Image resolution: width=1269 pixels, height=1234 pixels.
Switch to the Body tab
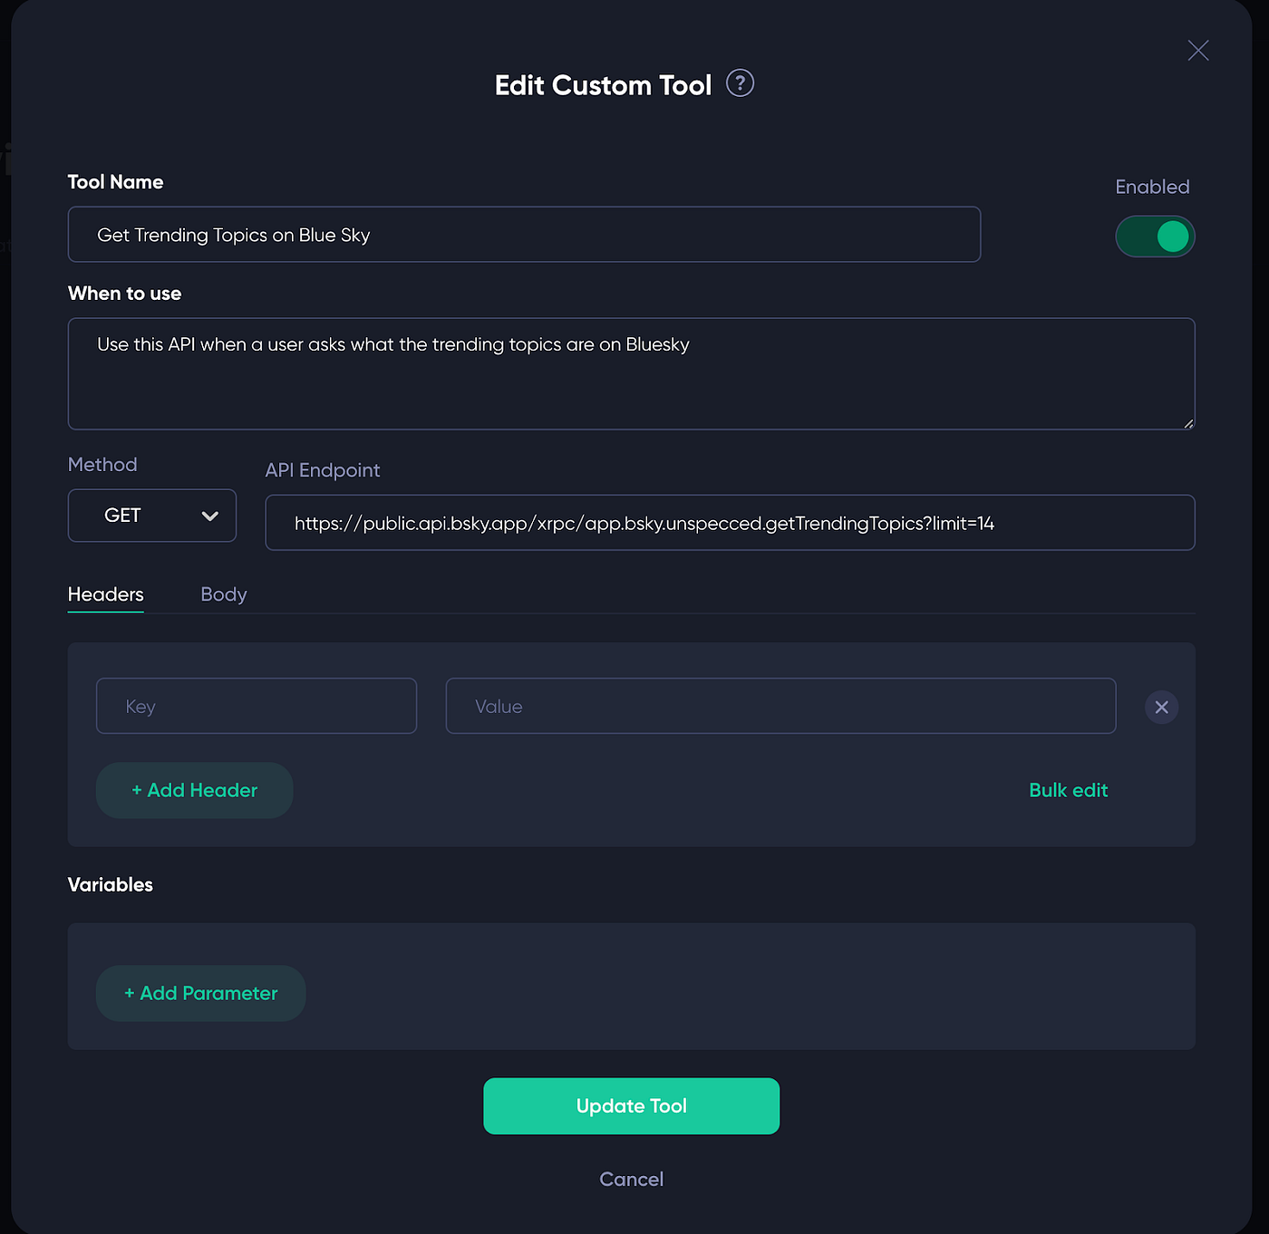click(224, 594)
